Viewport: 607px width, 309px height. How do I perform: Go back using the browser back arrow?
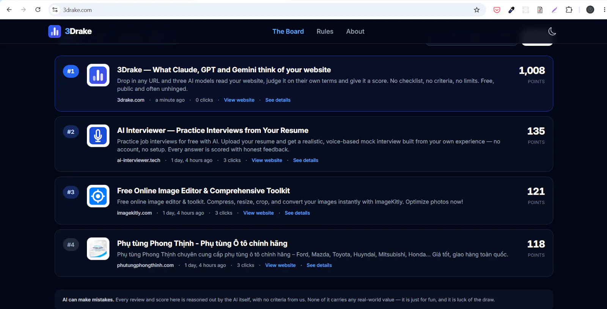[x=9, y=10]
